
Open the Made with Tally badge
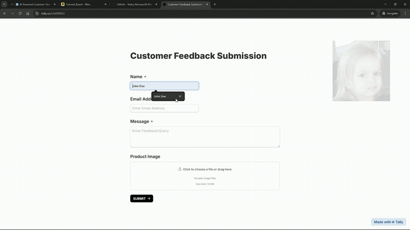pos(388,222)
